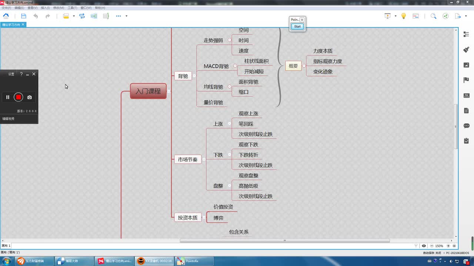This screenshot has width=474, height=266.
Task: Stop the recording with the red button
Action: [x=18, y=97]
